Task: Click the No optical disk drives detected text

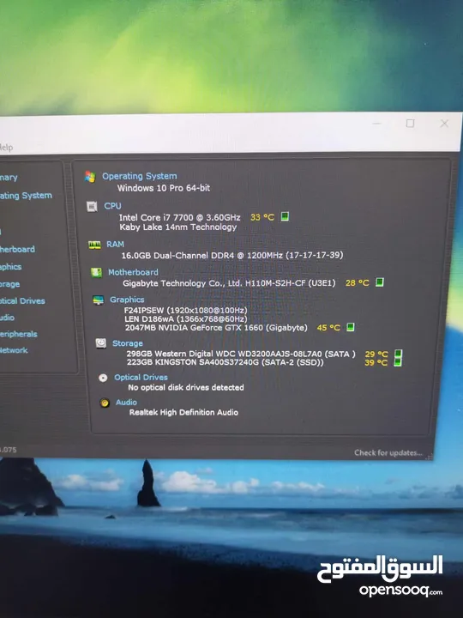Action: pos(186,387)
